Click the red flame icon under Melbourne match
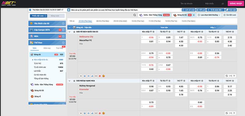The image size is (245, 116). click(100, 76)
